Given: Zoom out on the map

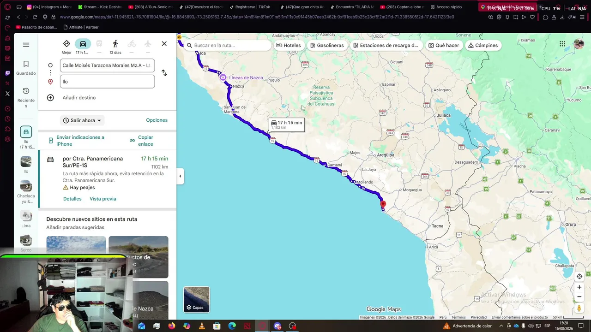Looking at the screenshot, I should pyautogui.click(x=579, y=296).
